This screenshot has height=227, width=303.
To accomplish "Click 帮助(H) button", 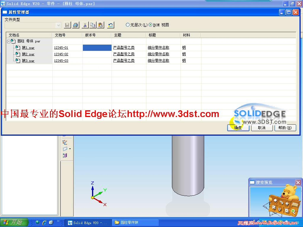I will (x=285, y=128).
